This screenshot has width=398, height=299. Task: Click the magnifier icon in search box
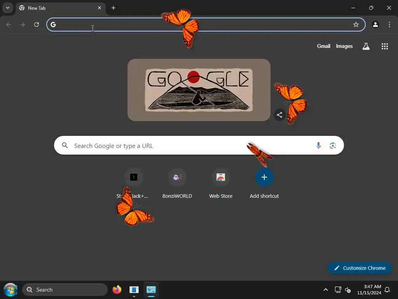click(x=65, y=145)
